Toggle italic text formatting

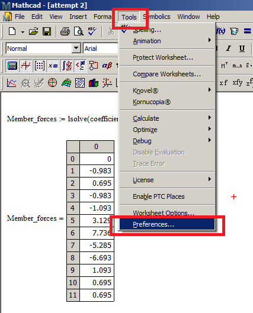coord(229,49)
